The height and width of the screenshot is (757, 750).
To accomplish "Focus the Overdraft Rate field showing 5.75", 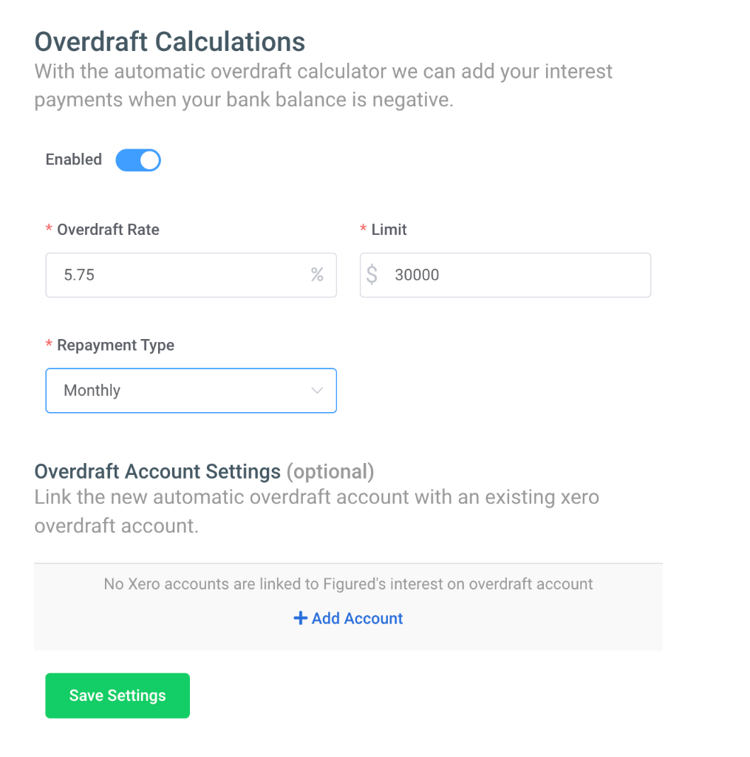I will [x=191, y=275].
